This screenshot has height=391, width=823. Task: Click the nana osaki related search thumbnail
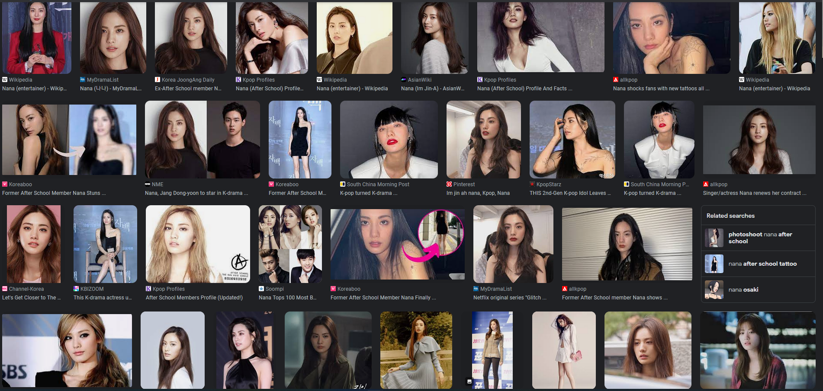point(714,289)
